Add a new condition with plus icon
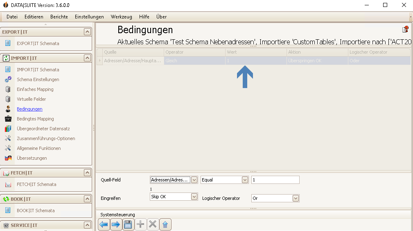Image resolution: width=413 pixels, height=231 pixels. click(140, 224)
